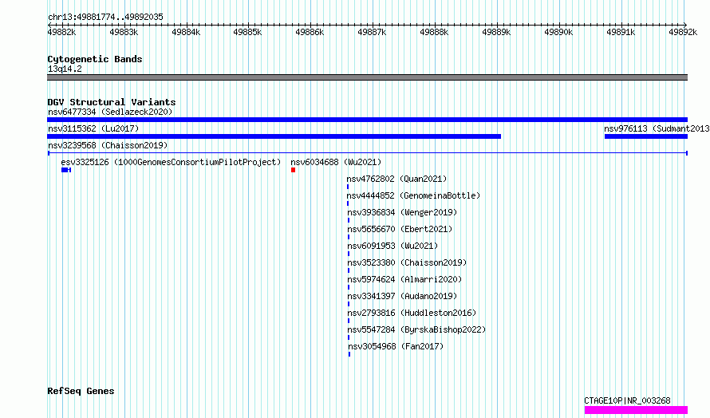710x418 pixels.
Task: Click the 49892k ruler label
Action: 684,32
